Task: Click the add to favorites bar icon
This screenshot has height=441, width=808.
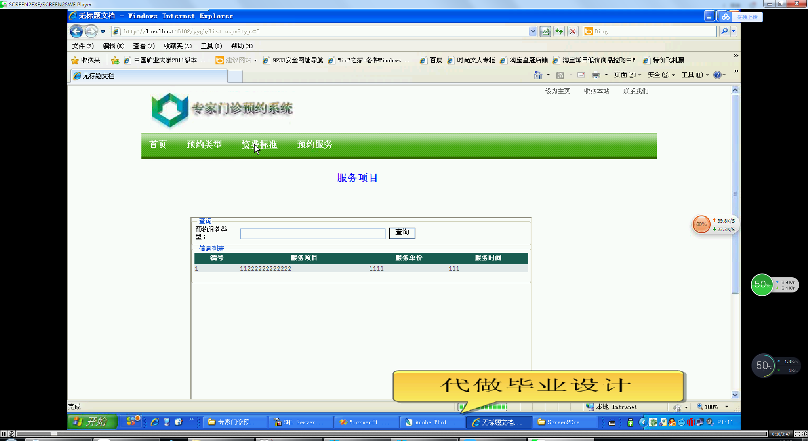Action: (x=115, y=61)
